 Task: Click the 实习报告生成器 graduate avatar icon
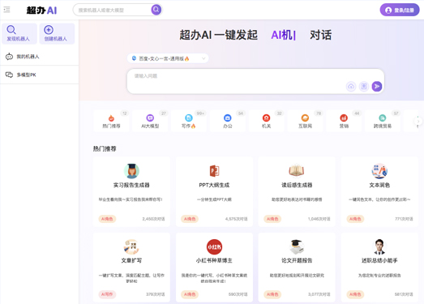click(131, 171)
